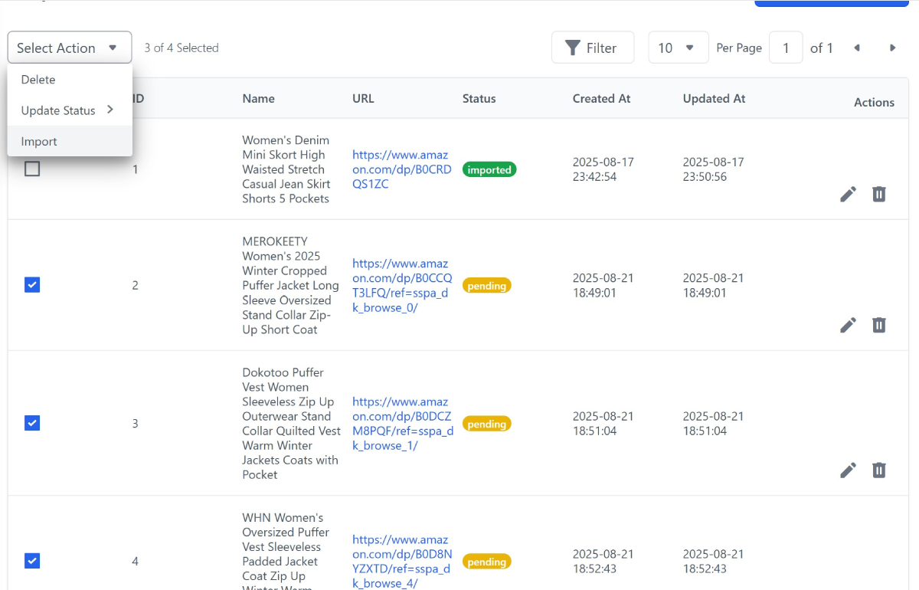The height and width of the screenshot is (590, 919).
Task: Click the Filter button
Action: pos(592,48)
